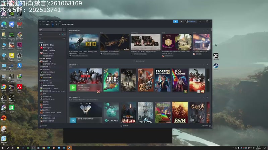Open the Vermintide Return cover art

(x=128, y=112)
